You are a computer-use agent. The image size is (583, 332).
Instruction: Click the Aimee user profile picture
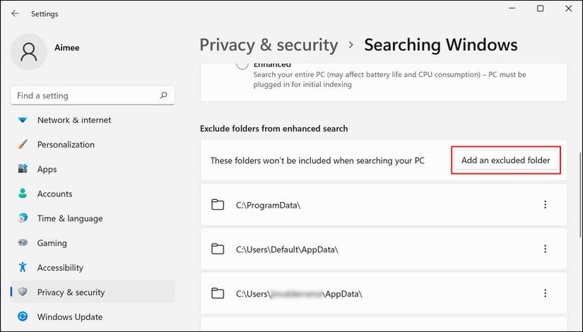(30, 52)
